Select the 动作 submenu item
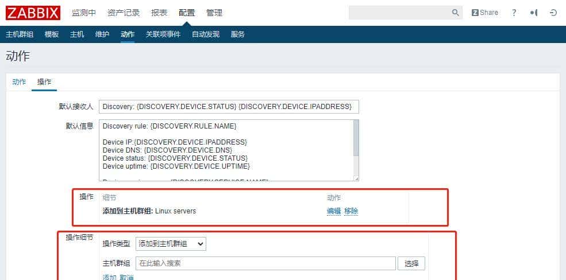 pos(128,34)
